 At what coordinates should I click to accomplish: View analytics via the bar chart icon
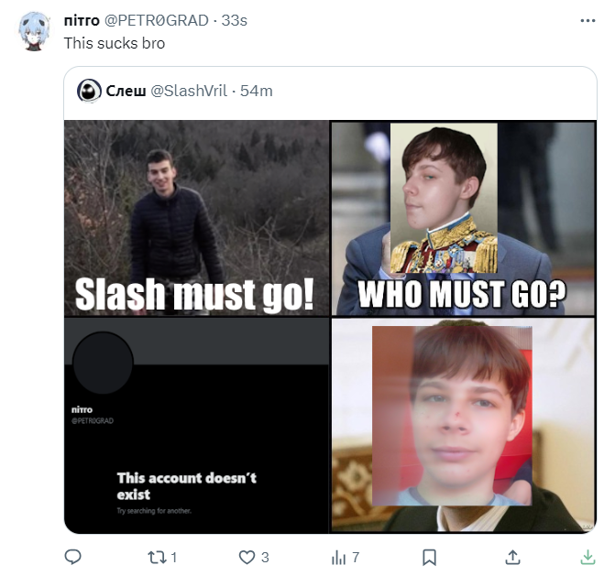338,557
